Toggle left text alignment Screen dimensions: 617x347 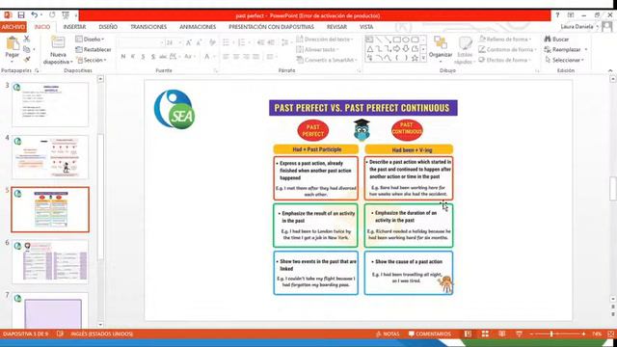(226, 57)
